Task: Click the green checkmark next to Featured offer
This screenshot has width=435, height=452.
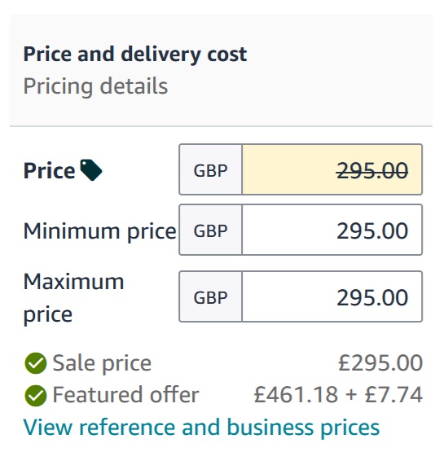Action: (x=36, y=396)
